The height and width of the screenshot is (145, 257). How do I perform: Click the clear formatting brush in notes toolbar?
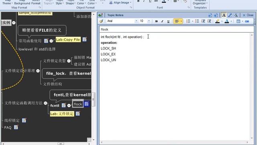click(x=101, y=21)
